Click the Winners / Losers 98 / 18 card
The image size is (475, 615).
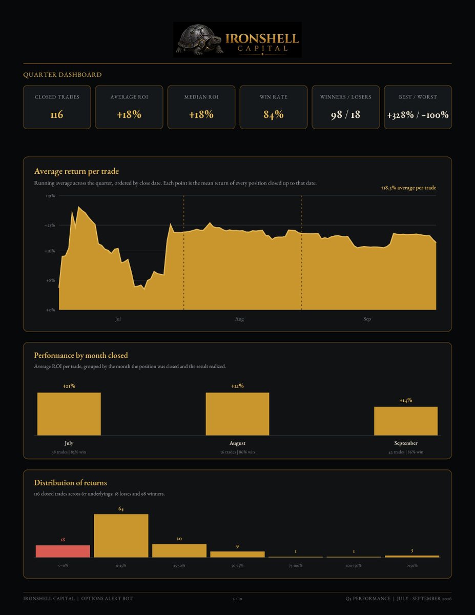[x=346, y=107]
